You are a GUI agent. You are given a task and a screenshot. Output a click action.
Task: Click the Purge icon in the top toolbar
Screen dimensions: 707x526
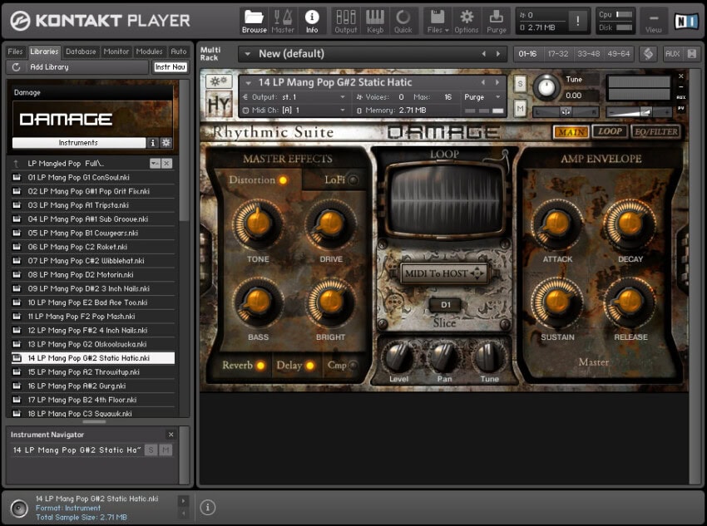point(497,20)
